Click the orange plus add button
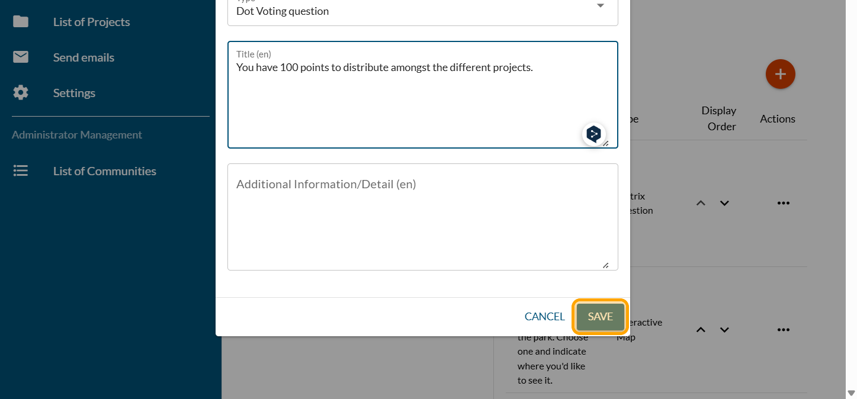Screen dimensions: 857x399 [x=780, y=74]
